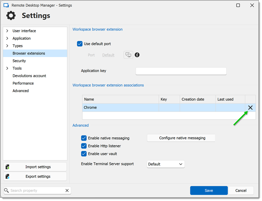This screenshot has height=201, width=262.
Task: Click the Default port link
Action: (108, 55)
